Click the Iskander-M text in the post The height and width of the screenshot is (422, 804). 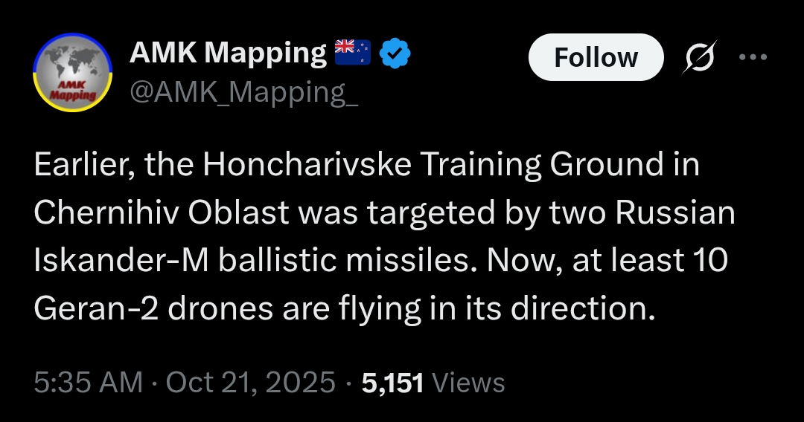[x=121, y=260]
